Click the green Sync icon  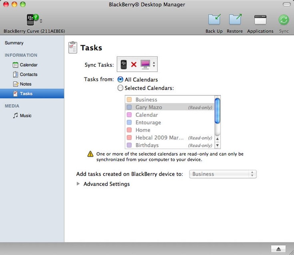[x=284, y=20]
